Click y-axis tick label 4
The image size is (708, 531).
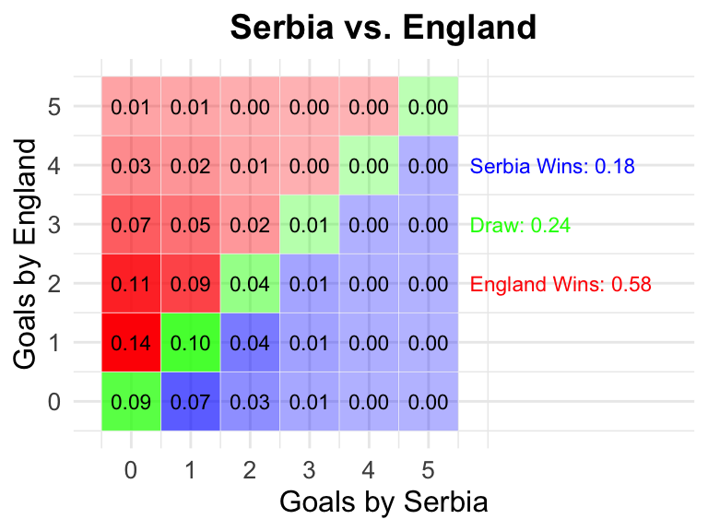(x=54, y=166)
